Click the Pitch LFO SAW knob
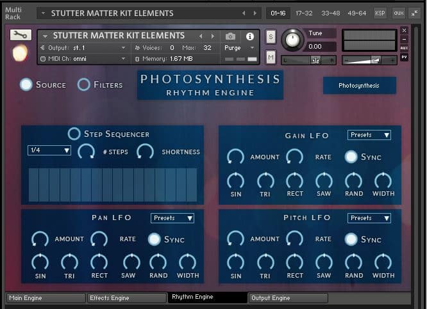The image size is (427, 309). pos(324,262)
